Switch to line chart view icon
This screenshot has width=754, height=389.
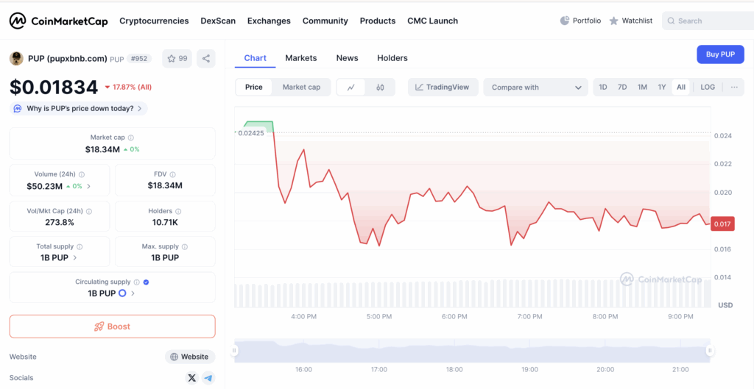[351, 88]
